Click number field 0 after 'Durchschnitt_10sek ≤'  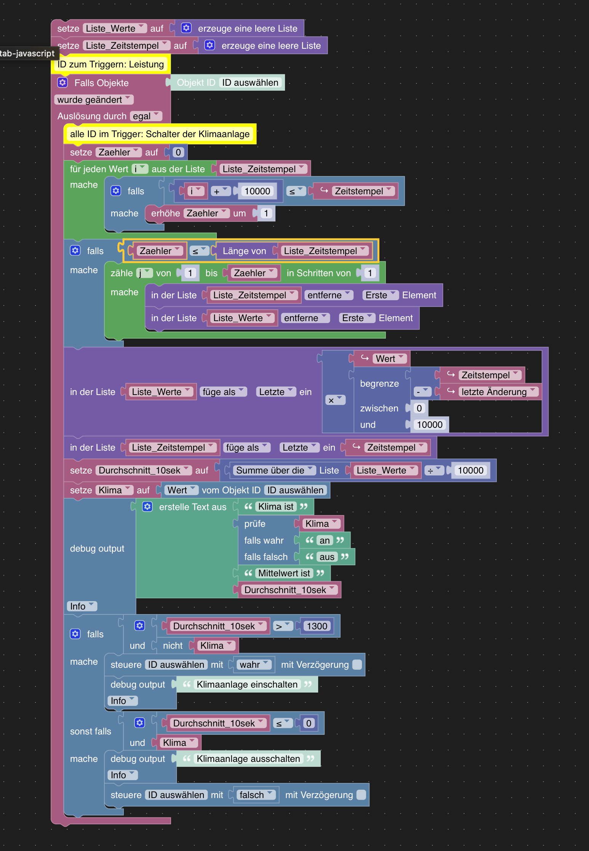[x=309, y=723]
